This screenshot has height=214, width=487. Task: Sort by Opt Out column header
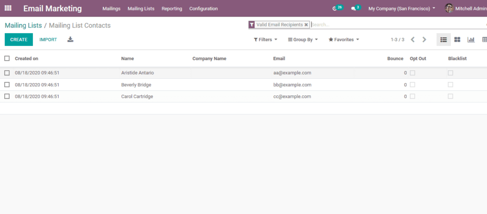418,58
